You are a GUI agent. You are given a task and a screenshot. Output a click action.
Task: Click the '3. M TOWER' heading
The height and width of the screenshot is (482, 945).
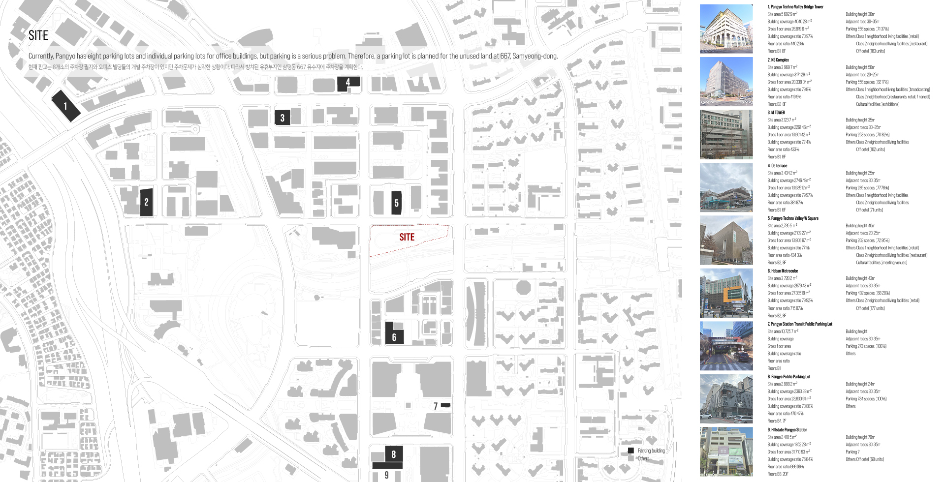click(776, 113)
